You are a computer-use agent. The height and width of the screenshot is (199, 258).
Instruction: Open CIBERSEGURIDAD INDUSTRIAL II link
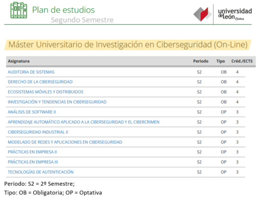tap(38, 132)
